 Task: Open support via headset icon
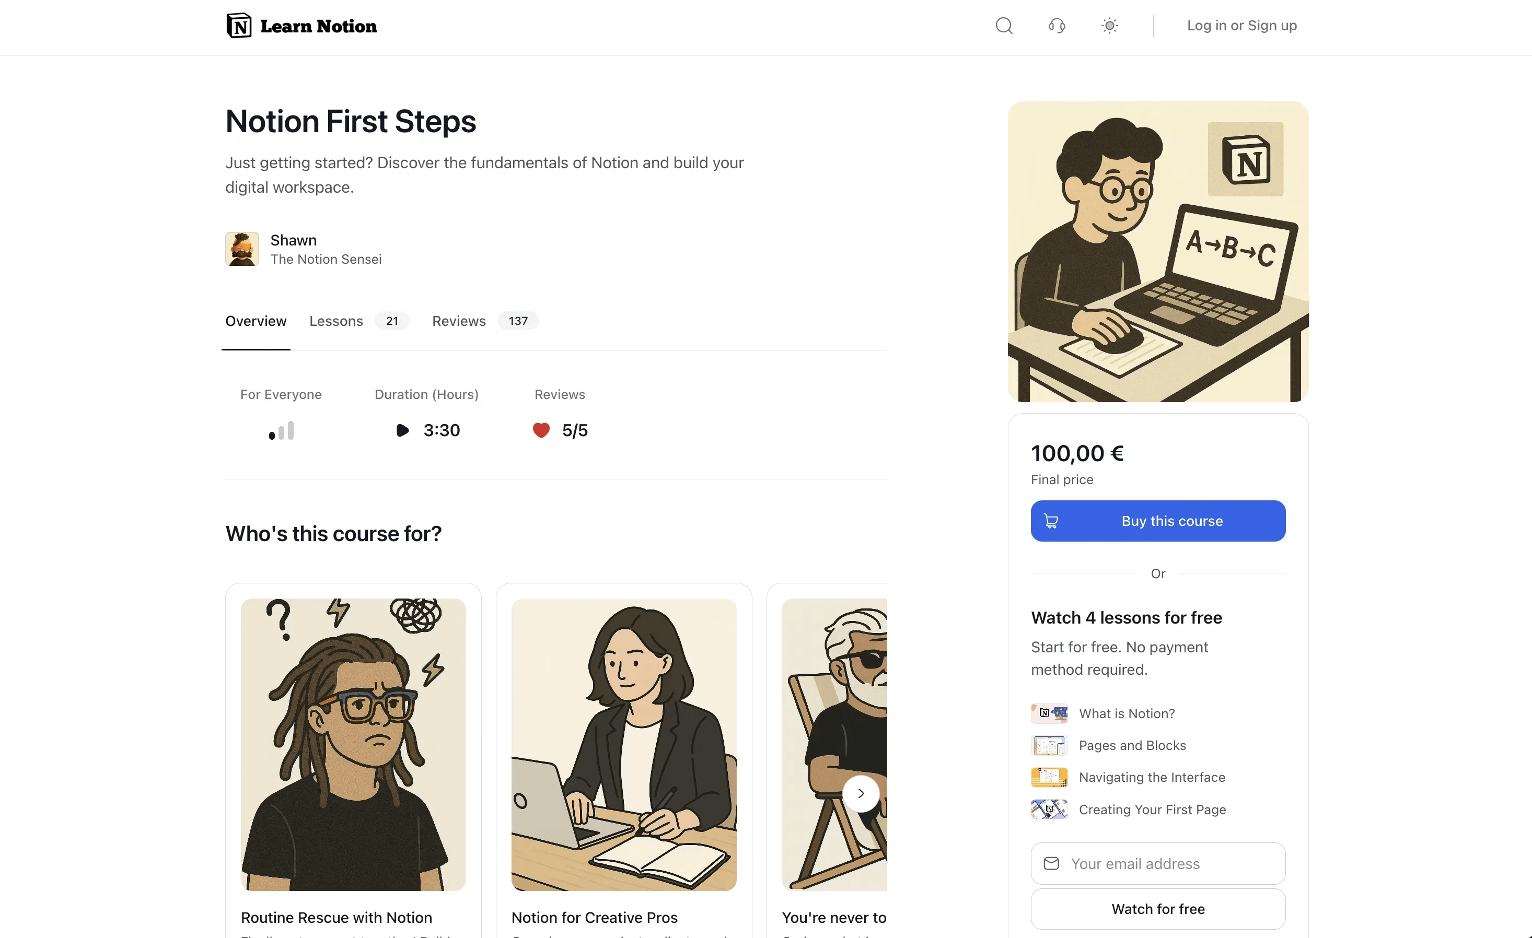click(x=1057, y=26)
